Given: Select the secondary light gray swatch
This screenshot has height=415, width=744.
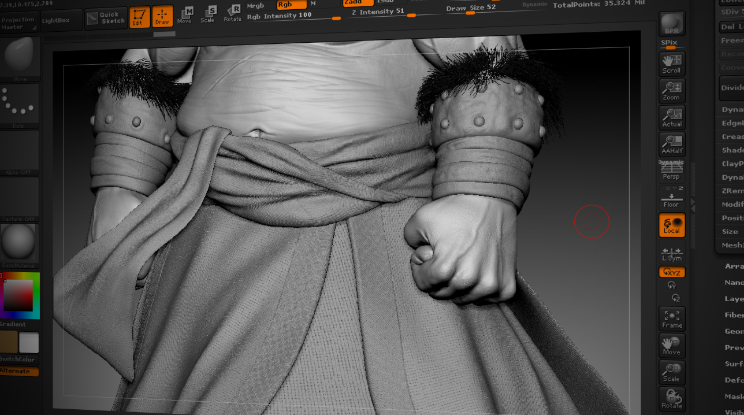Looking at the screenshot, I should pos(29,343).
